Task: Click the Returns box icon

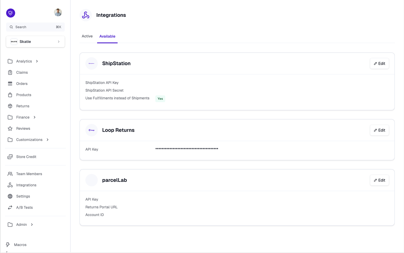Action: tap(10, 106)
